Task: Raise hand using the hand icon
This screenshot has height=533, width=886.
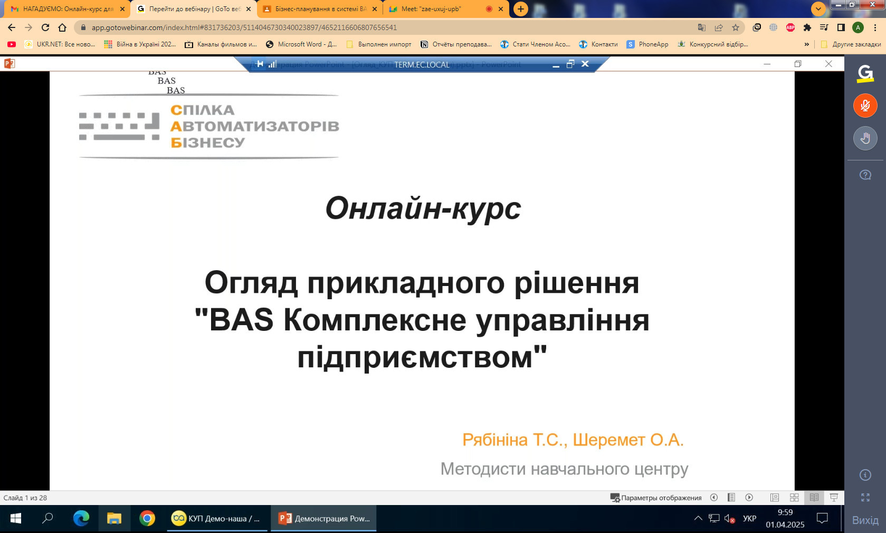Action: [x=865, y=138]
